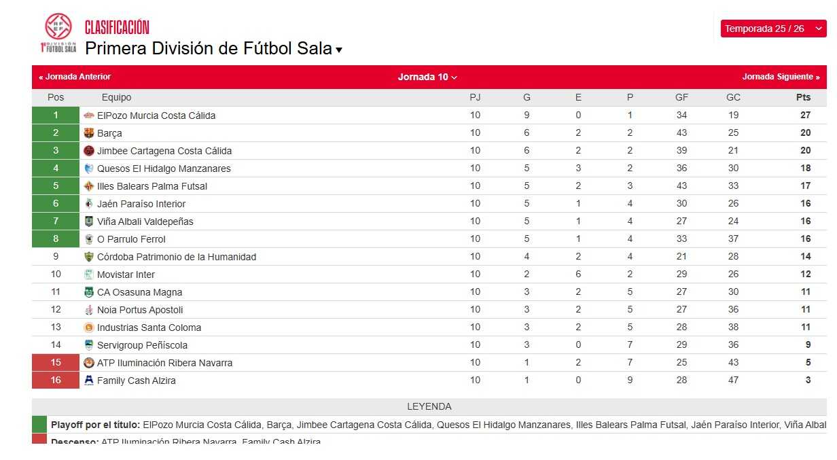Image resolution: width=837 pixels, height=460 pixels.
Task: Open the Primera División de Fútbol Sala dropdown
Action: (x=338, y=48)
